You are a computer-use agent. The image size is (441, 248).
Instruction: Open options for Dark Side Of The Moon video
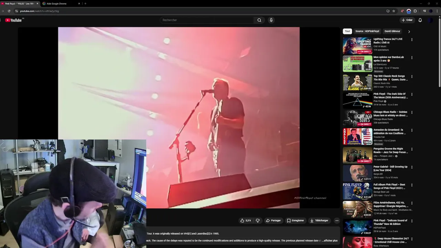click(x=412, y=94)
